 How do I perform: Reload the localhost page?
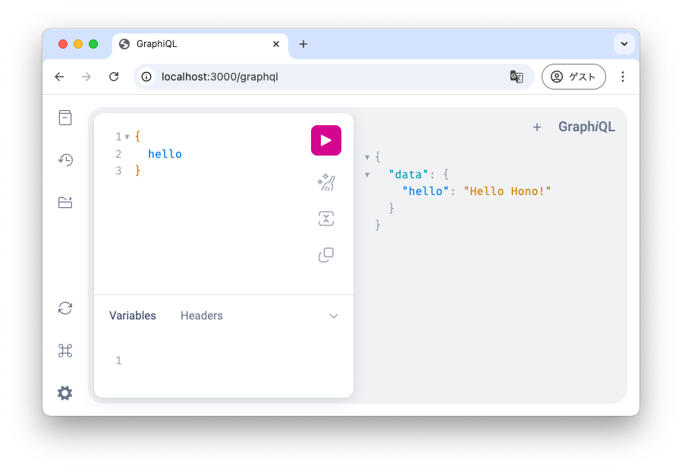point(114,77)
